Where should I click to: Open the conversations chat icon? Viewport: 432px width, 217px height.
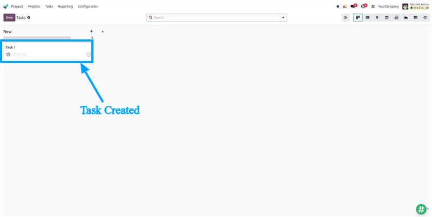click(x=354, y=6)
